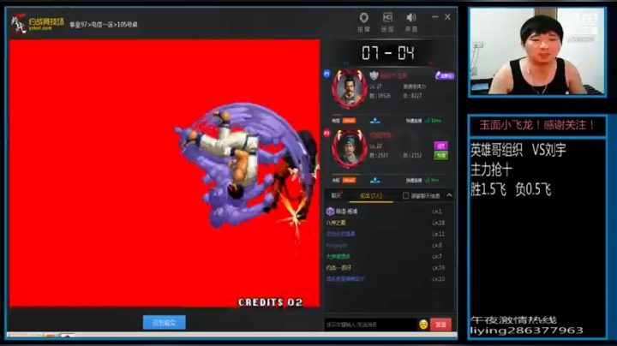
Task: Click the green button in P2 card
Action: (x=440, y=156)
